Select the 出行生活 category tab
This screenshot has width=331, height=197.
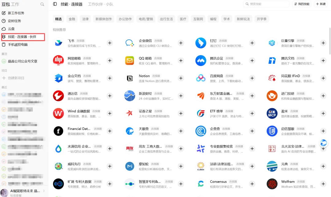(166, 19)
